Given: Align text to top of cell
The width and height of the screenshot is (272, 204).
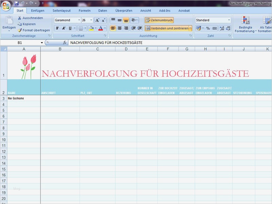Looking at the screenshot, I should coord(113,20).
